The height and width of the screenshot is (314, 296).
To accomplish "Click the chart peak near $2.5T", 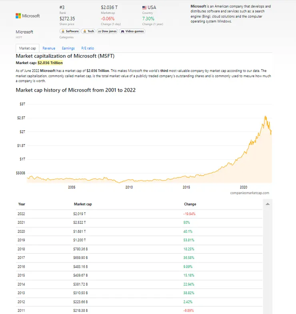I will 265,116.
